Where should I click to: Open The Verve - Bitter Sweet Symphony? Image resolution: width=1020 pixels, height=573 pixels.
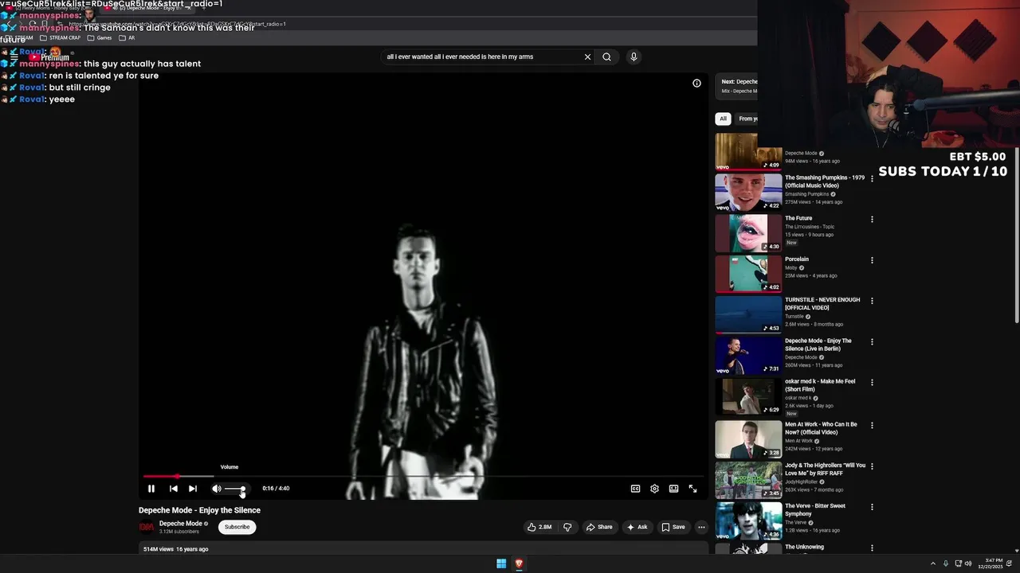[815, 509]
